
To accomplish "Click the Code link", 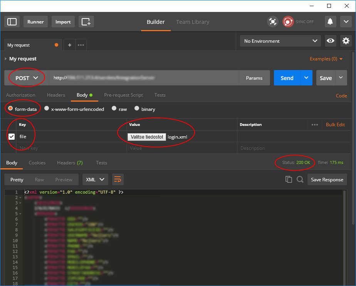I will (341, 96).
